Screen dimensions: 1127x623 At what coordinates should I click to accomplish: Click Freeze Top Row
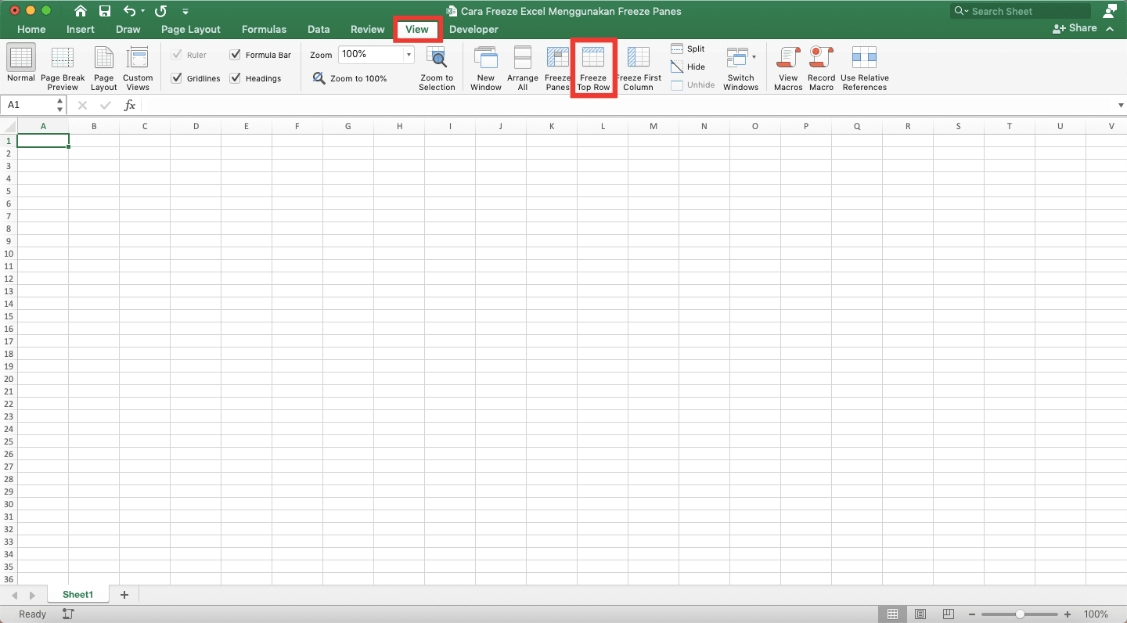click(x=593, y=68)
